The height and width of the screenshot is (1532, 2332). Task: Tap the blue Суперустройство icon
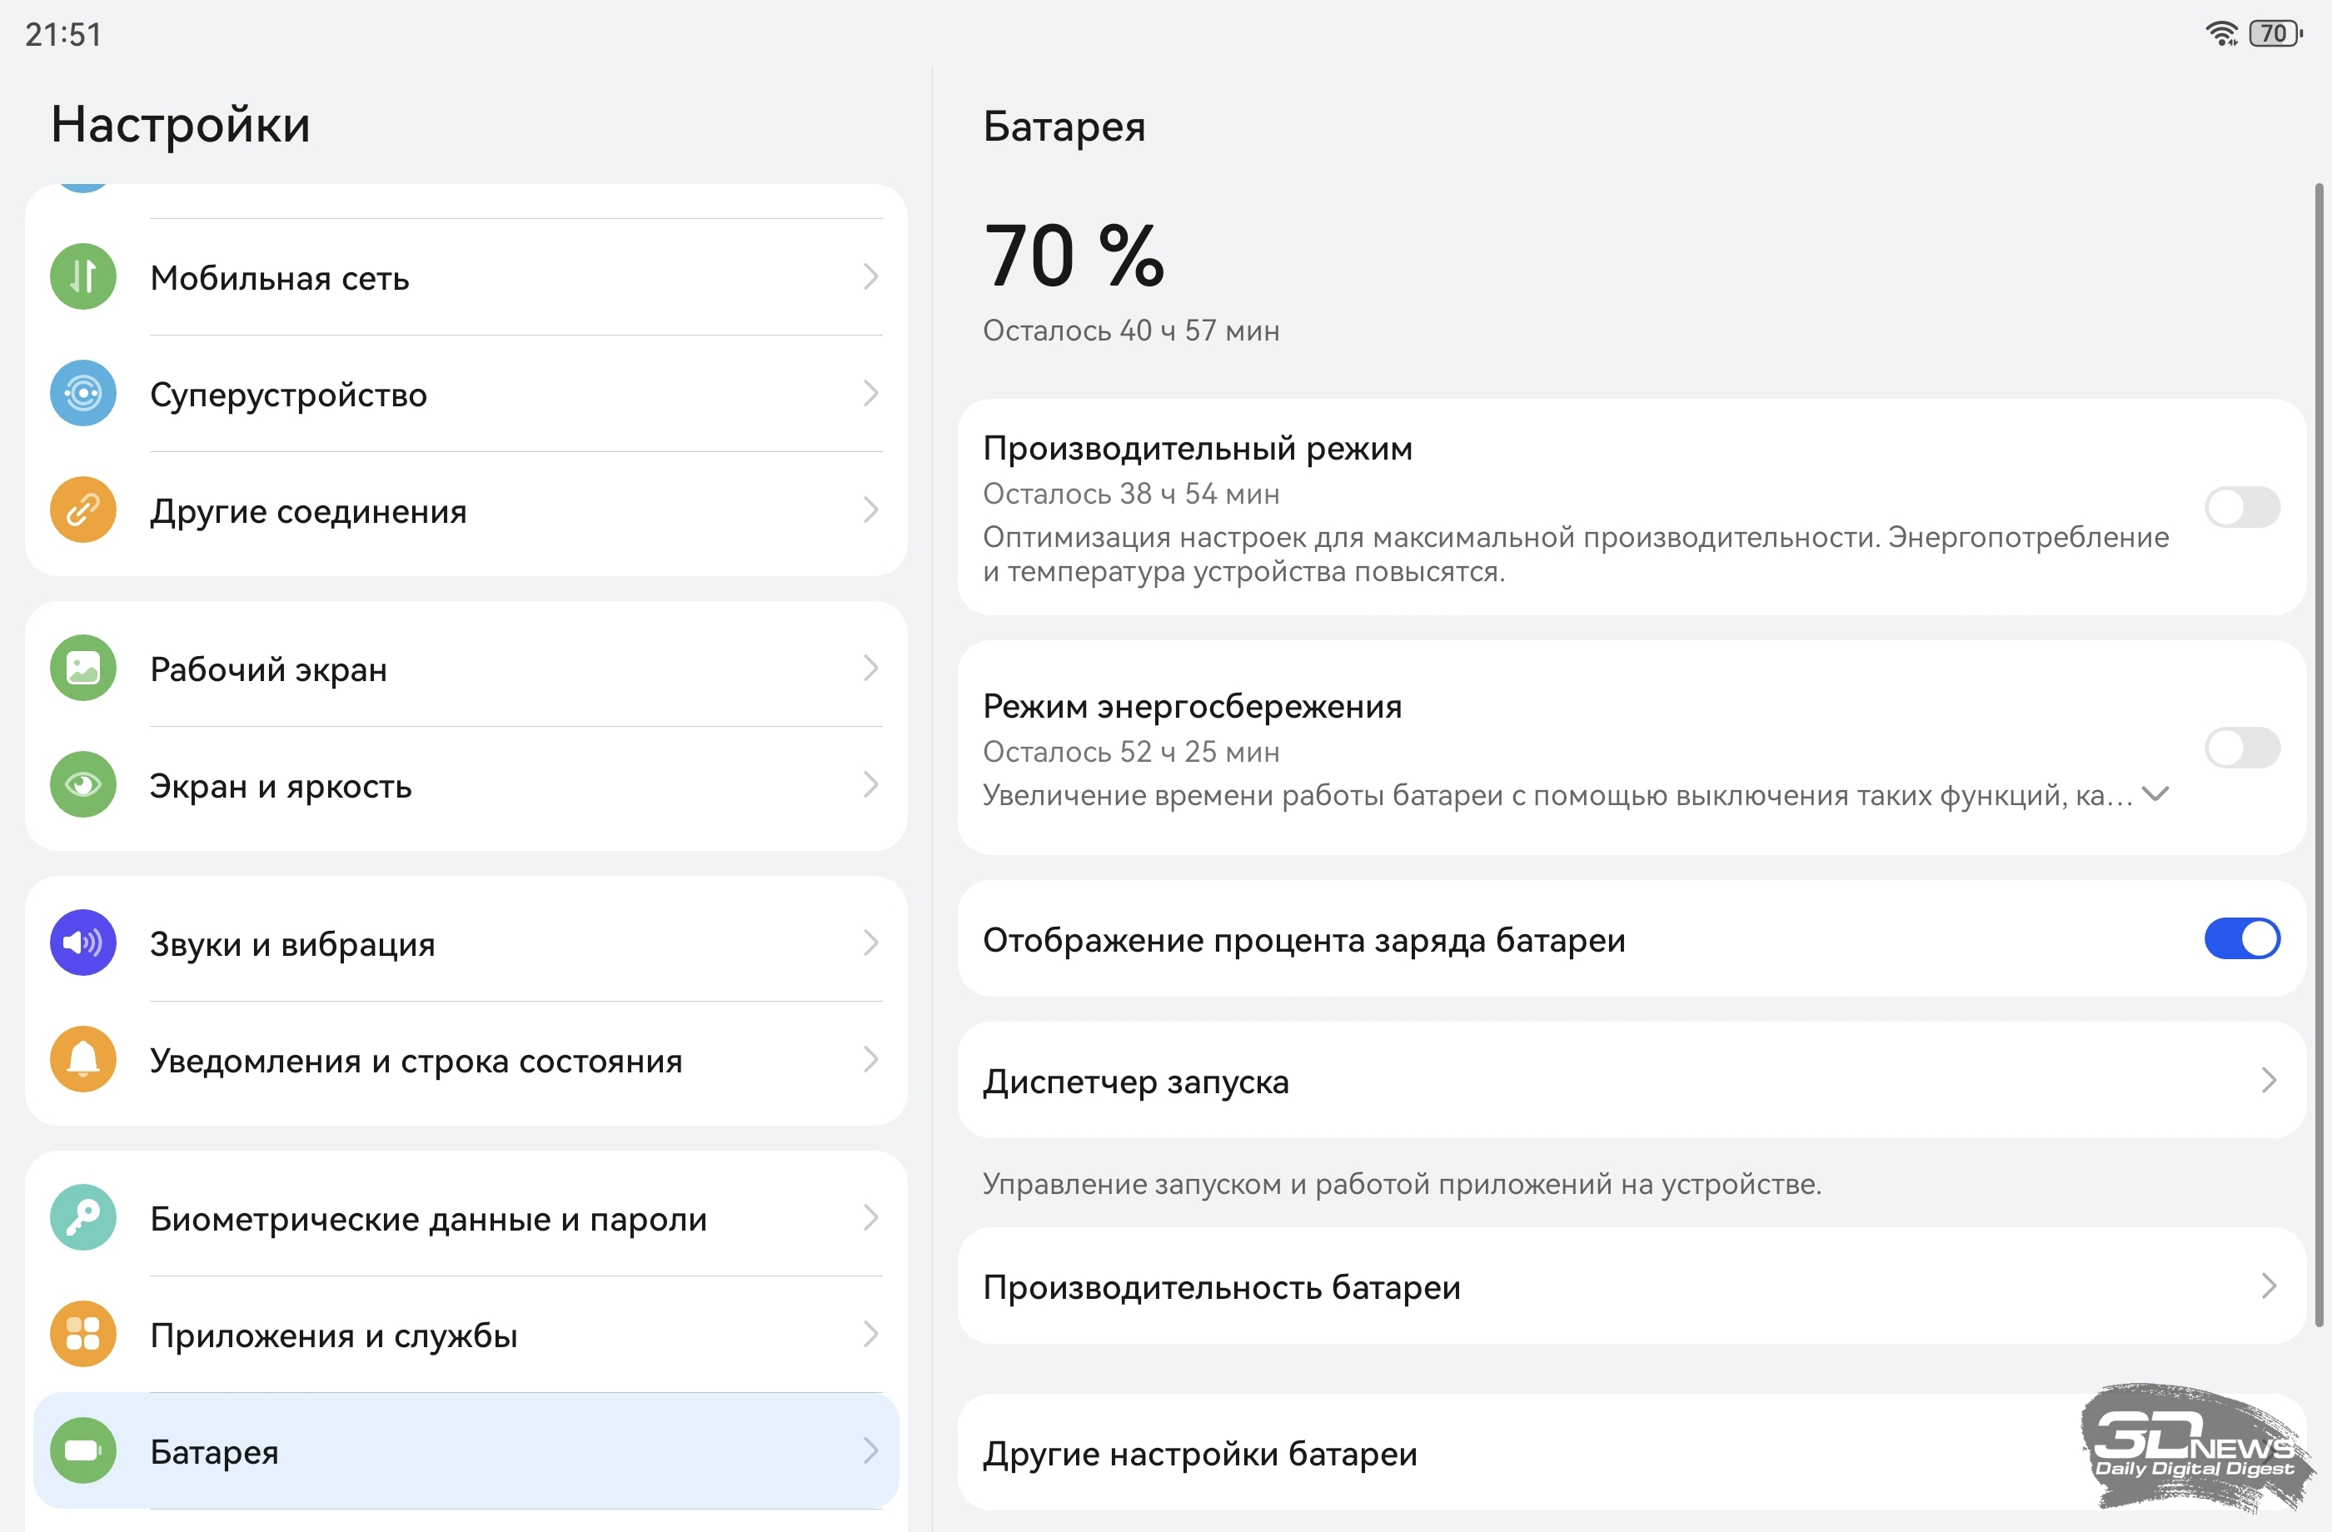(83, 394)
